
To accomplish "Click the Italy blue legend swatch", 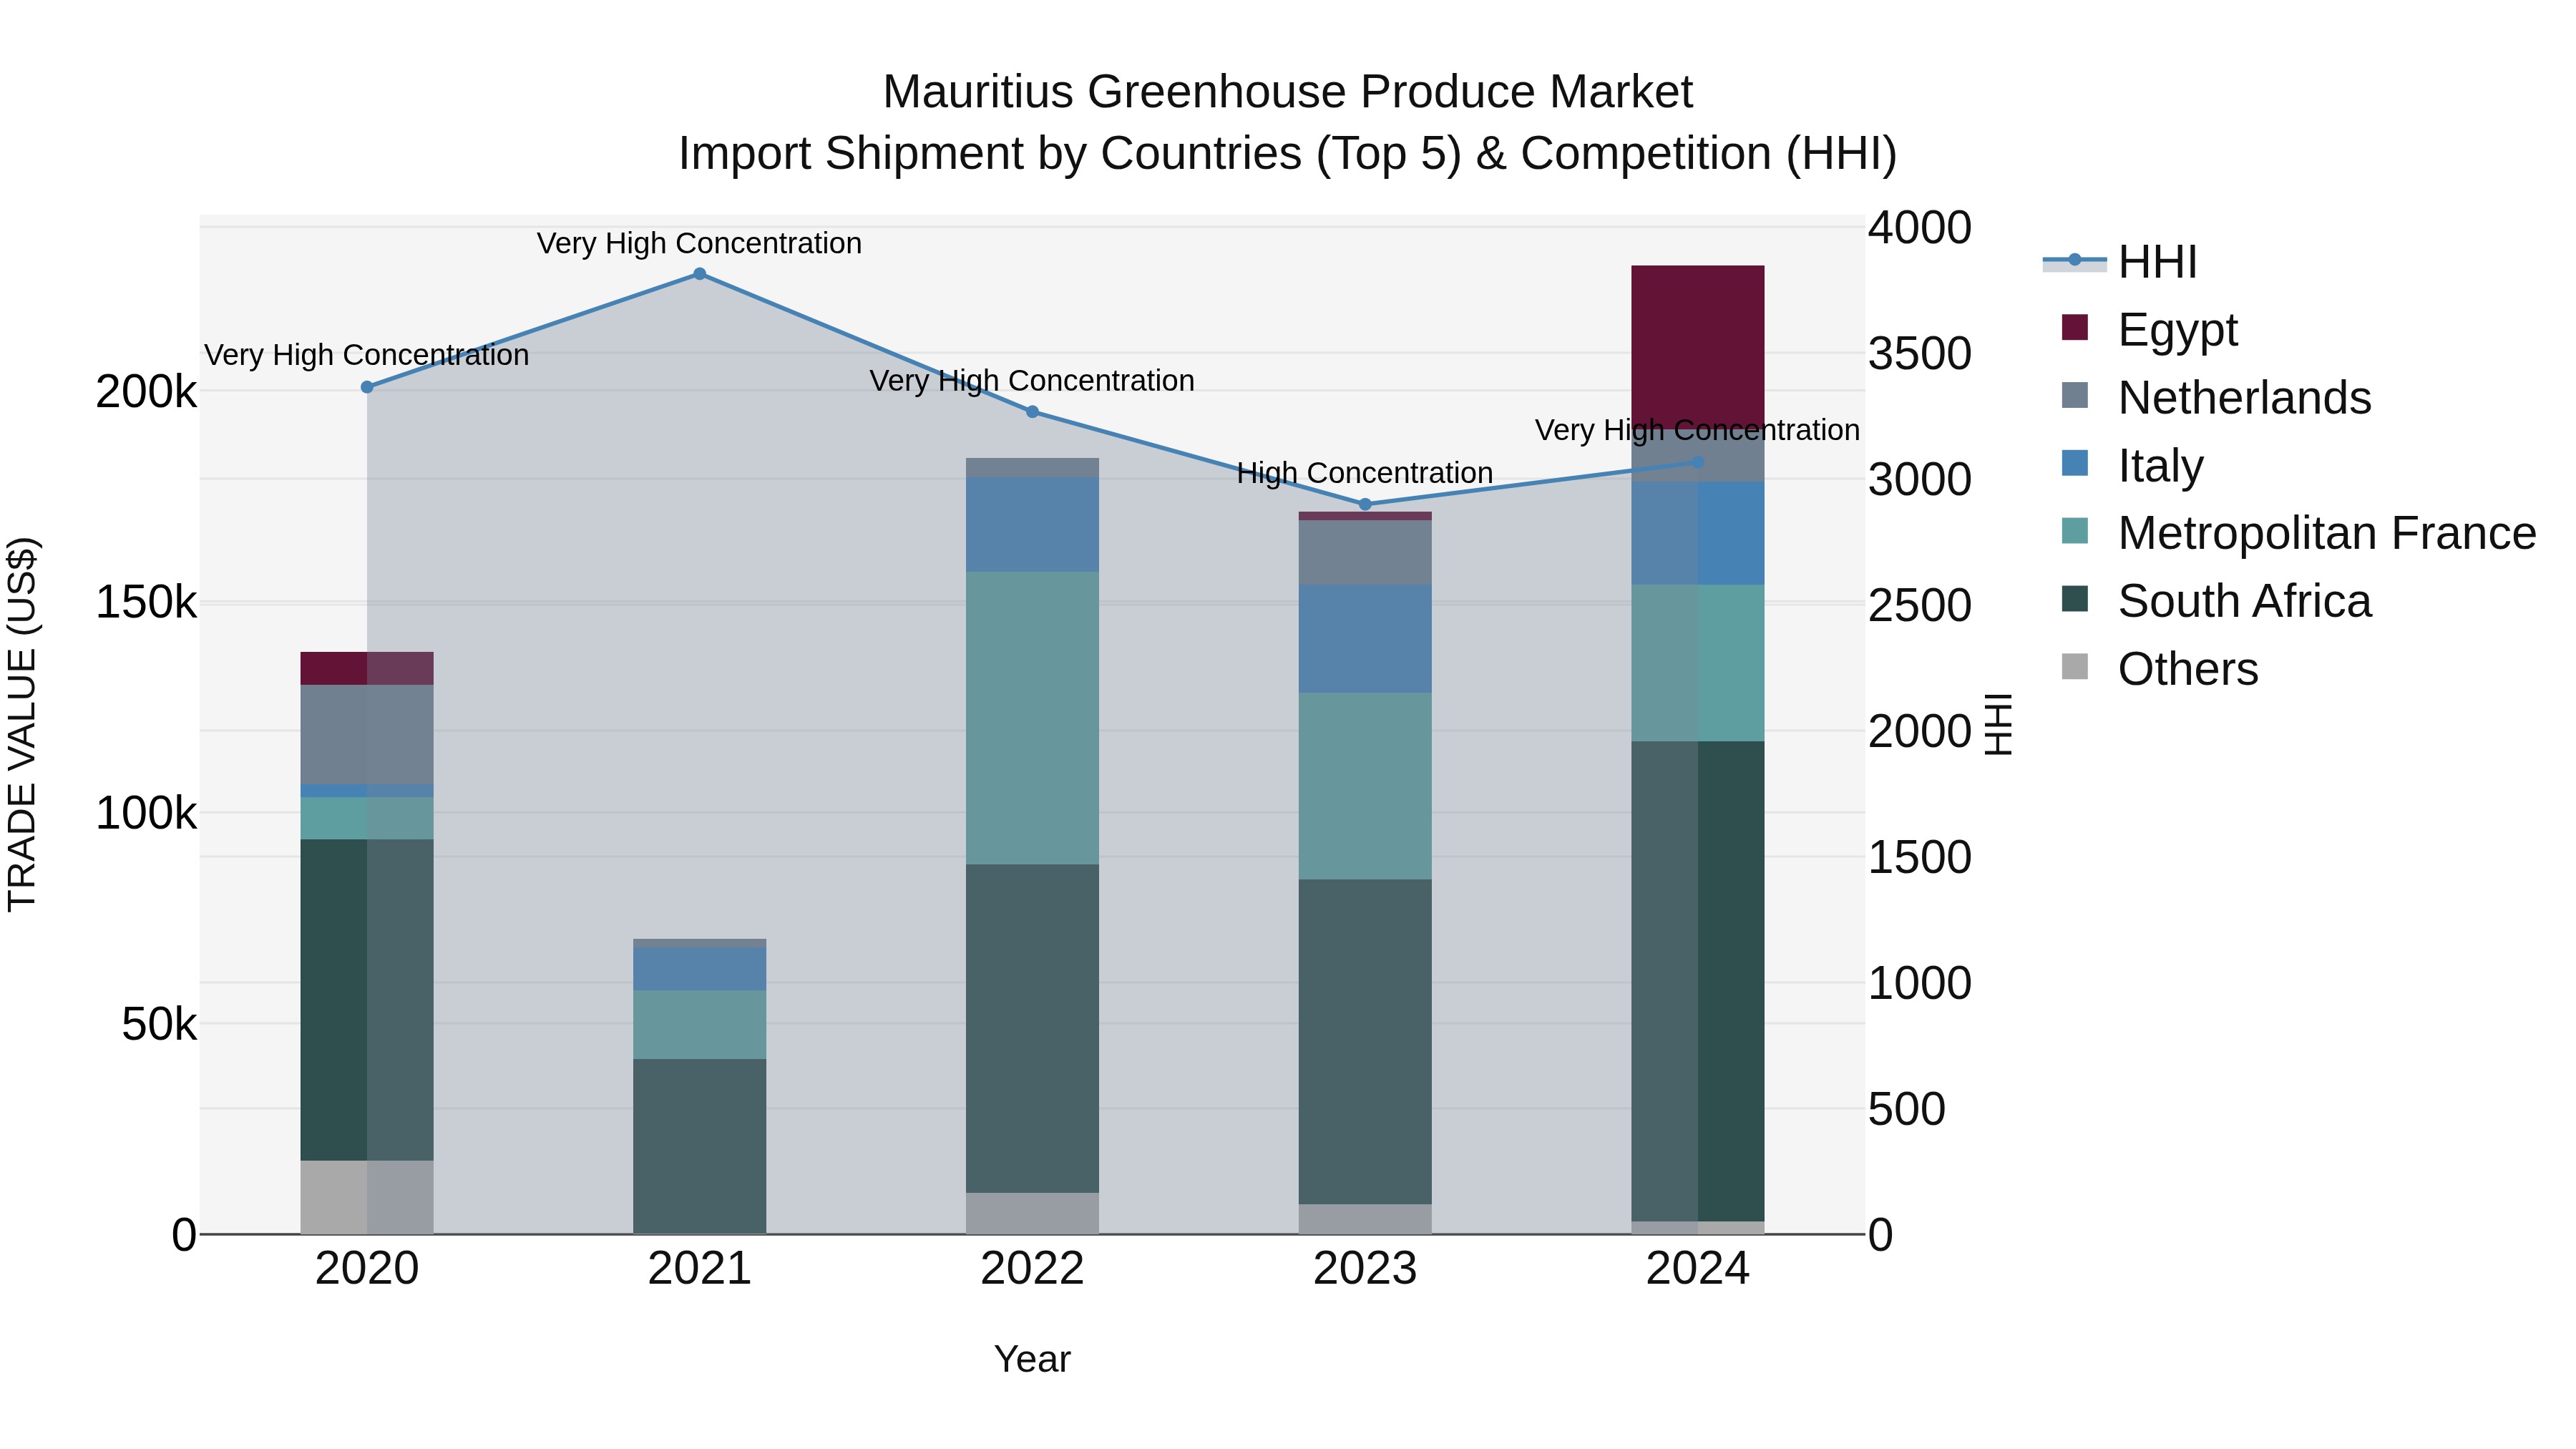I will coord(2075,463).
